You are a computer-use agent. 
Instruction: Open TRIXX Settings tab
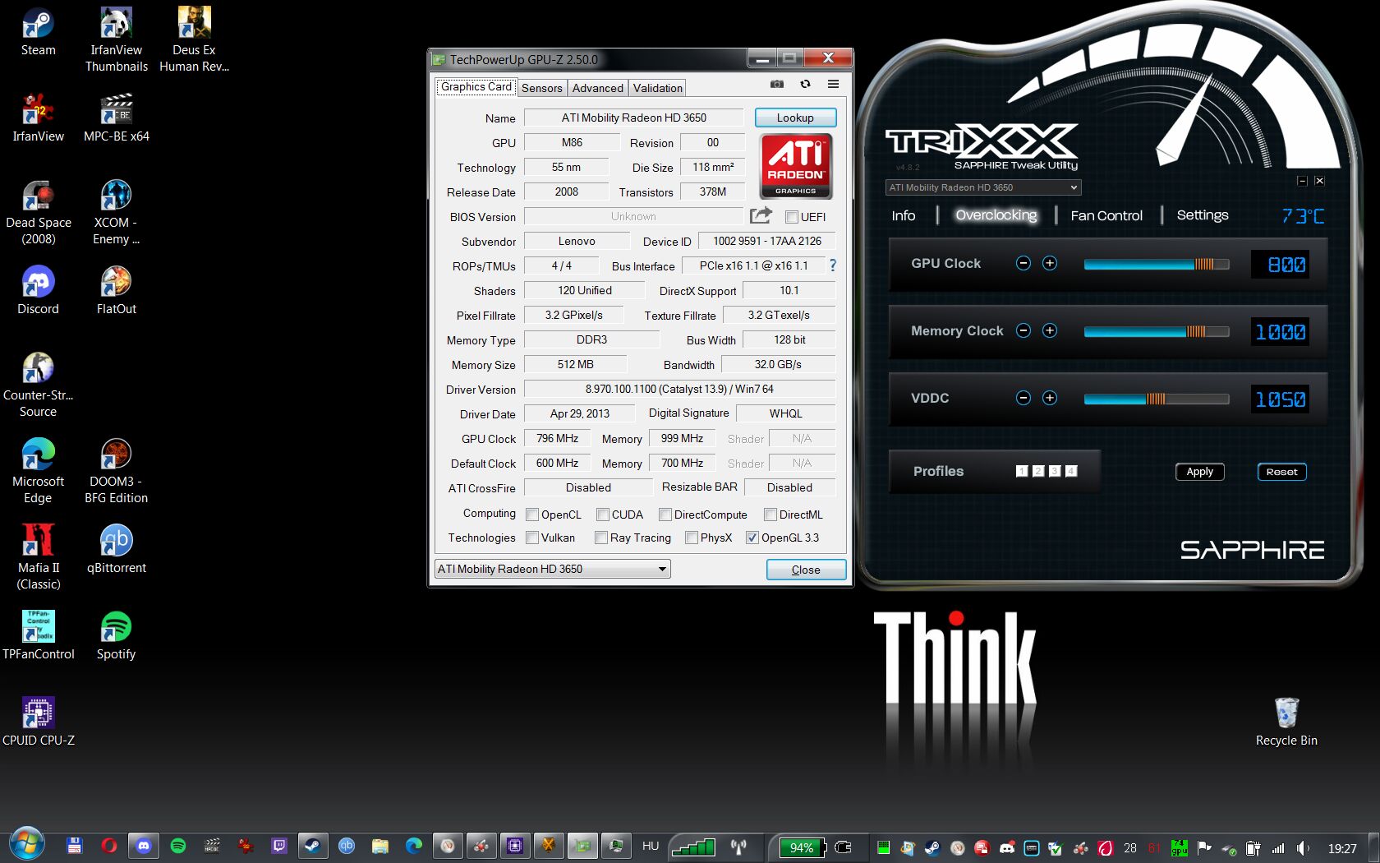1203,215
